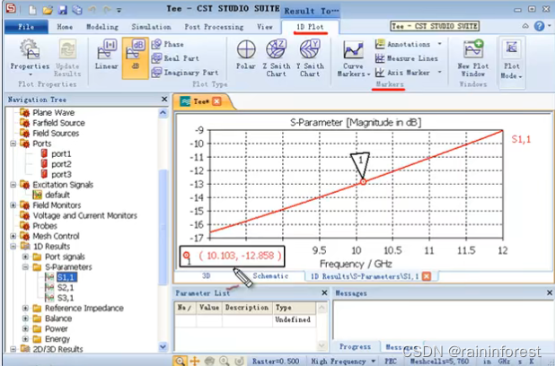Open the Annotations dropdown arrow
The height and width of the screenshot is (366, 555).
tap(440, 44)
